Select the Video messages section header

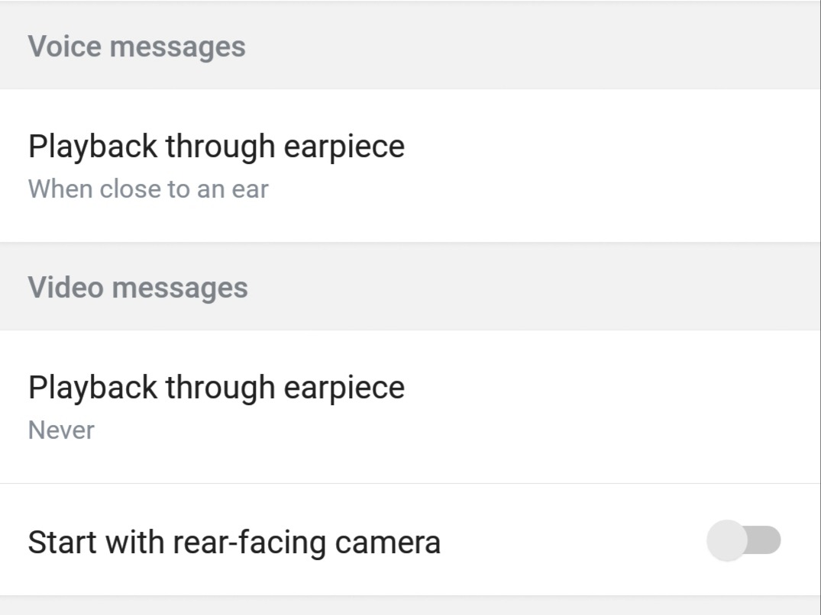point(138,288)
